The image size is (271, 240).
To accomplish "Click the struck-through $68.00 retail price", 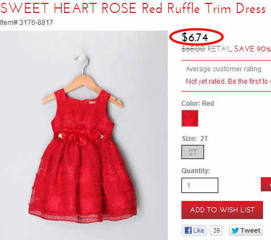I will 193,49.
